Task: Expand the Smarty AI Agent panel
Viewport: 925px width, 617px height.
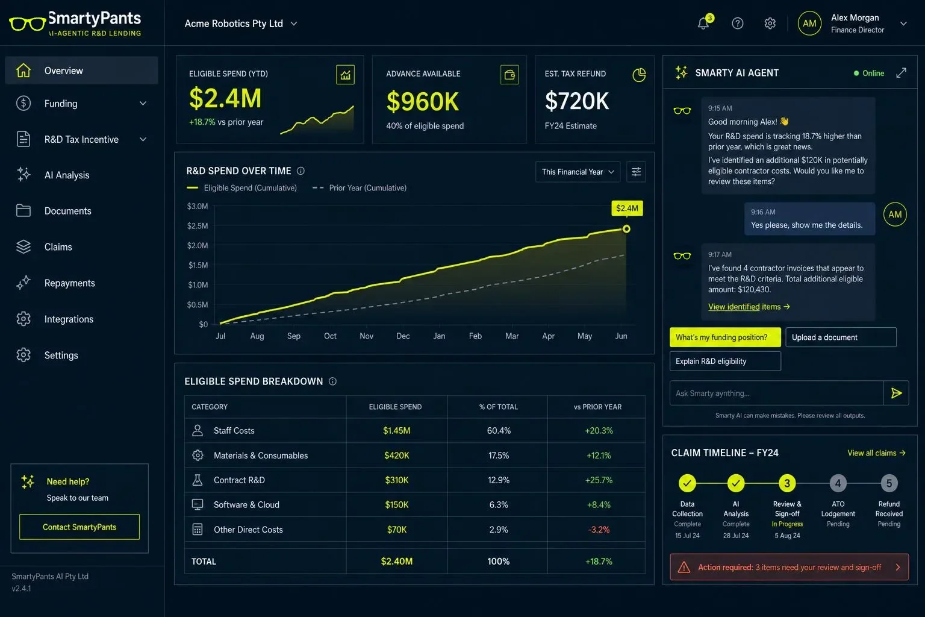Action: point(901,73)
